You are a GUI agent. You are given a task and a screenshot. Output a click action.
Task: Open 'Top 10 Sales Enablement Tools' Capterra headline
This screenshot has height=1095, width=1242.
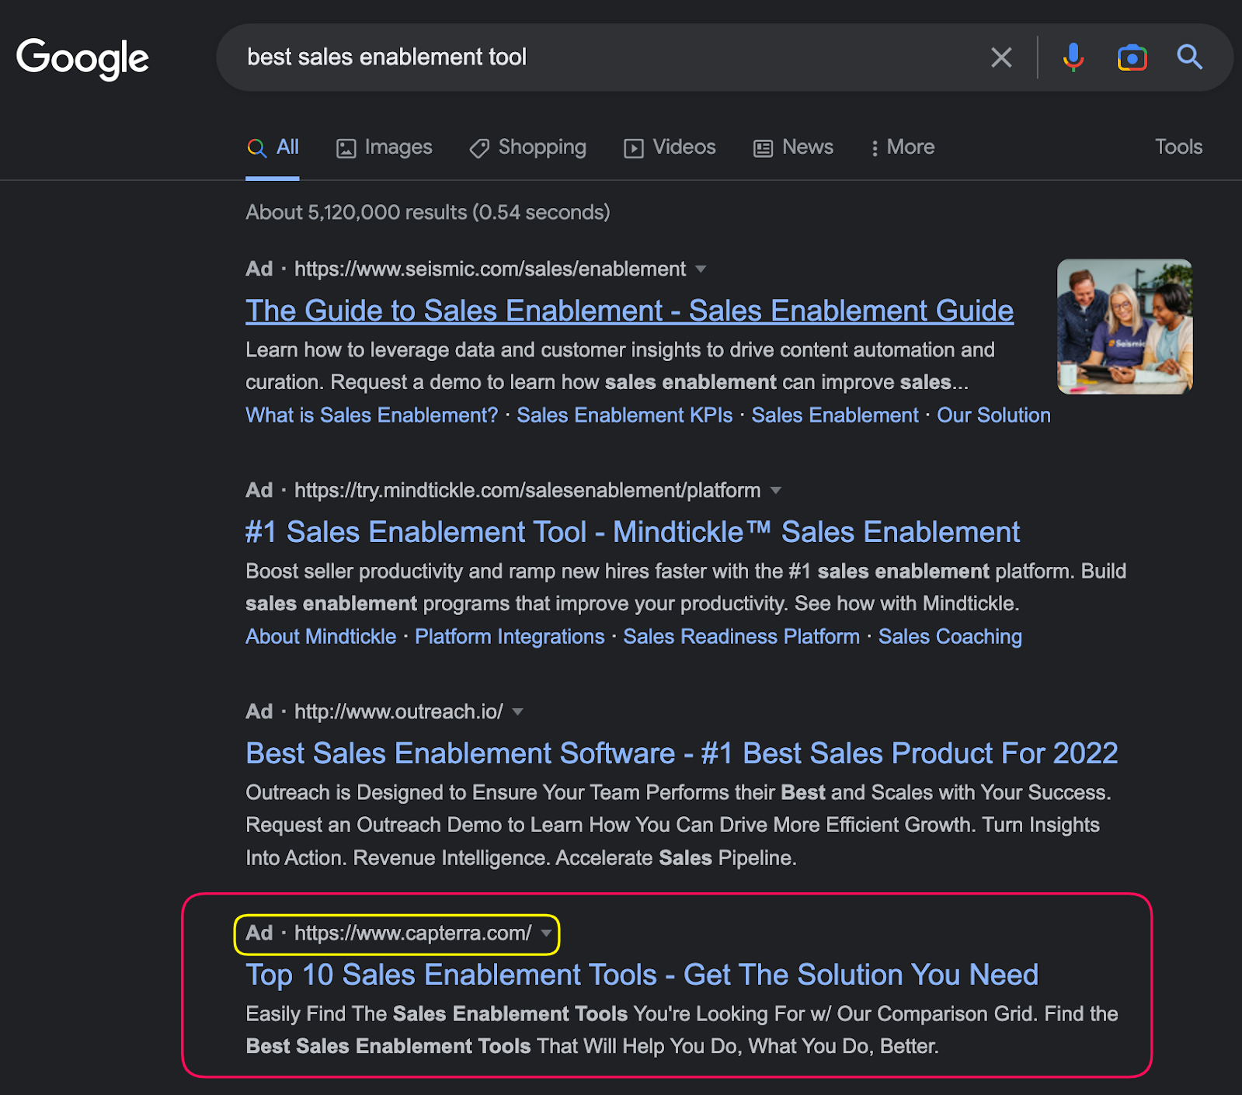pos(642,975)
